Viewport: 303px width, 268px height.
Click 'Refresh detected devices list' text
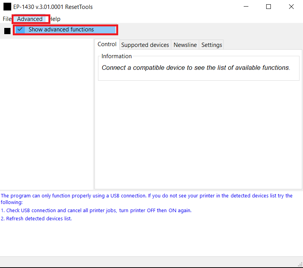click(x=39, y=218)
